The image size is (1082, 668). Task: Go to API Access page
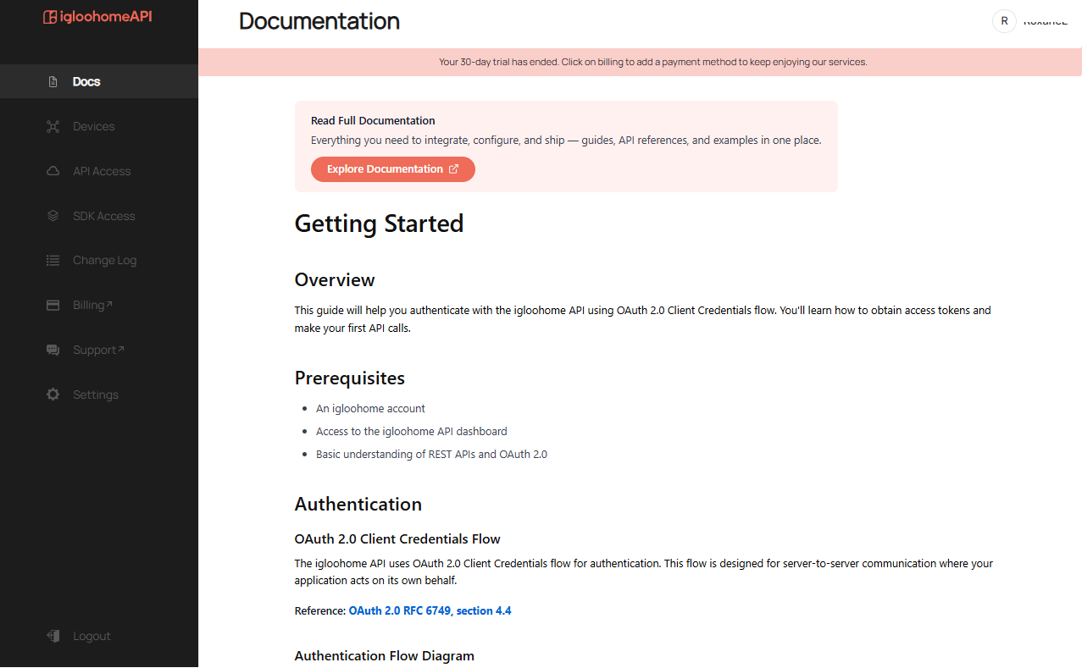(99, 171)
